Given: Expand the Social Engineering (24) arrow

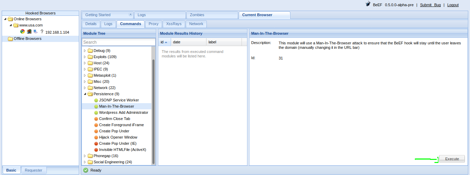Looking at the screenshot, I should (85, 162).
